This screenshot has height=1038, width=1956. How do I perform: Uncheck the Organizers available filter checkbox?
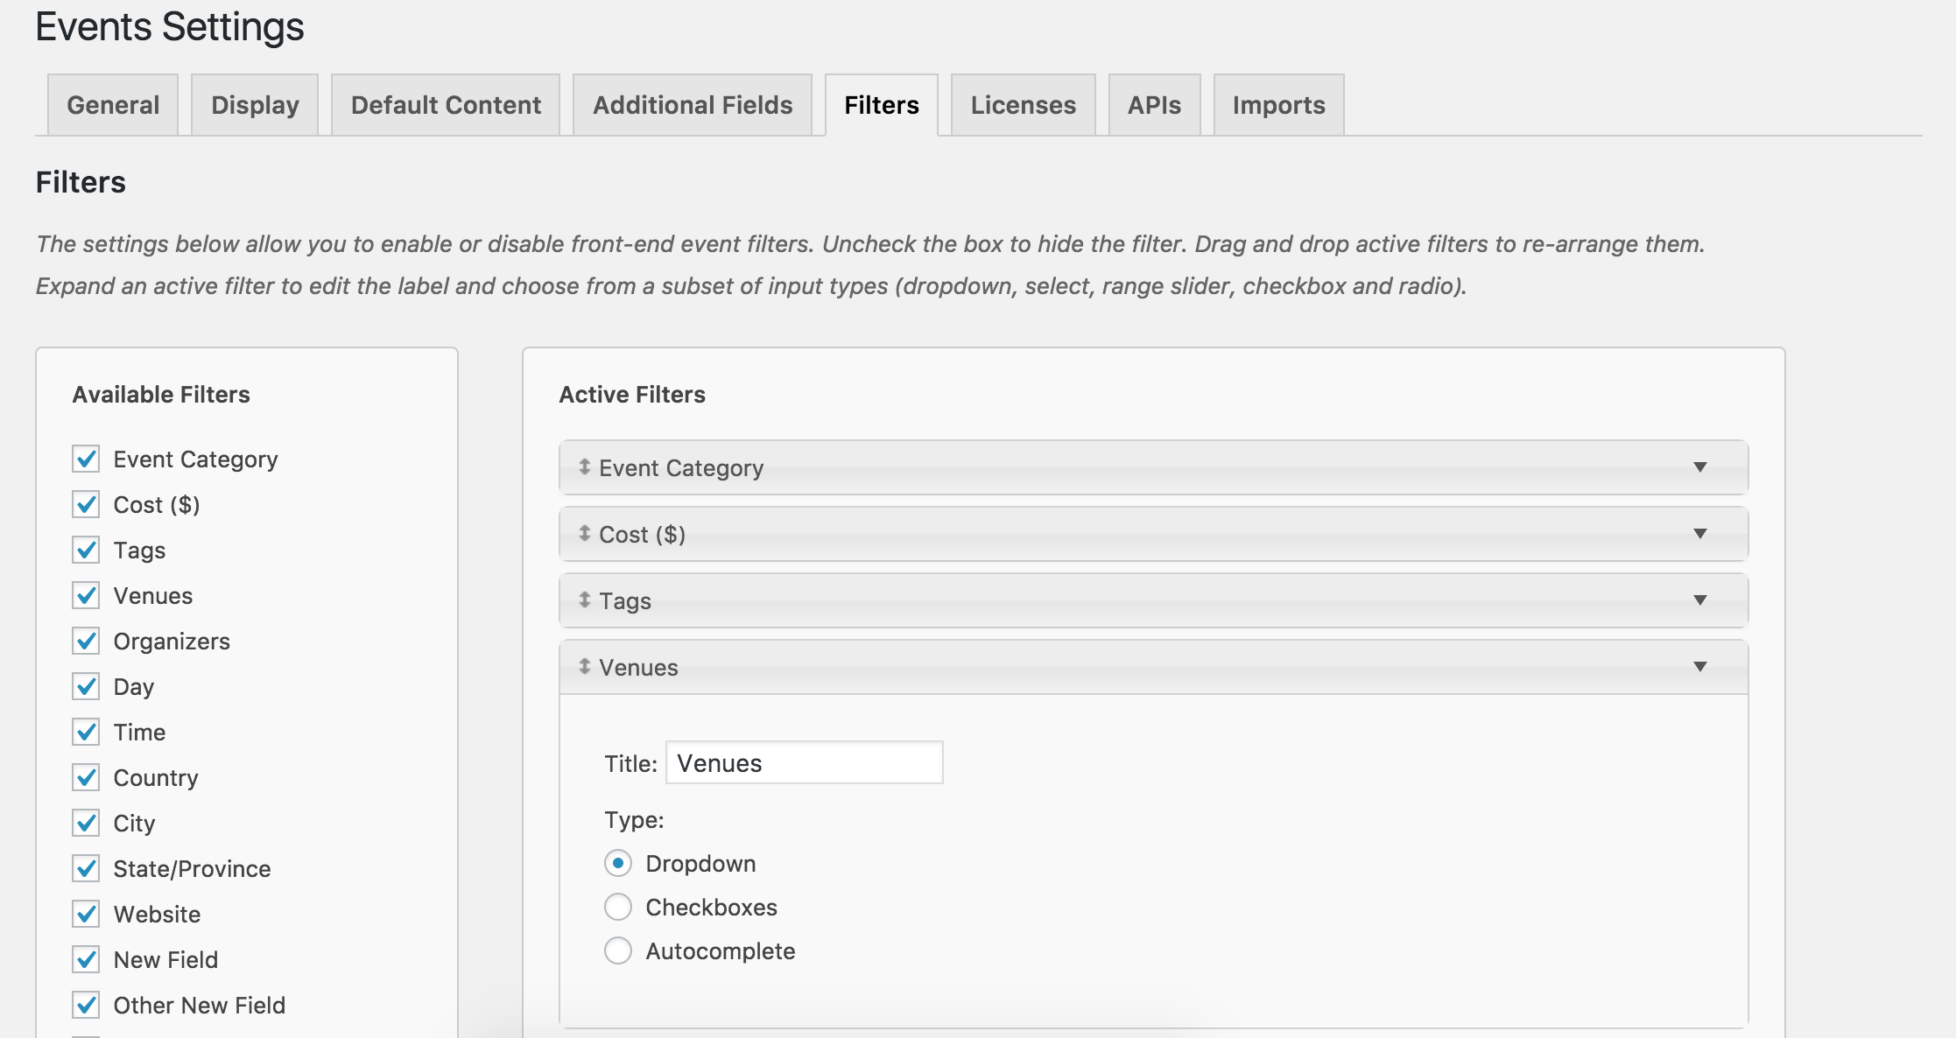(86, 641)
